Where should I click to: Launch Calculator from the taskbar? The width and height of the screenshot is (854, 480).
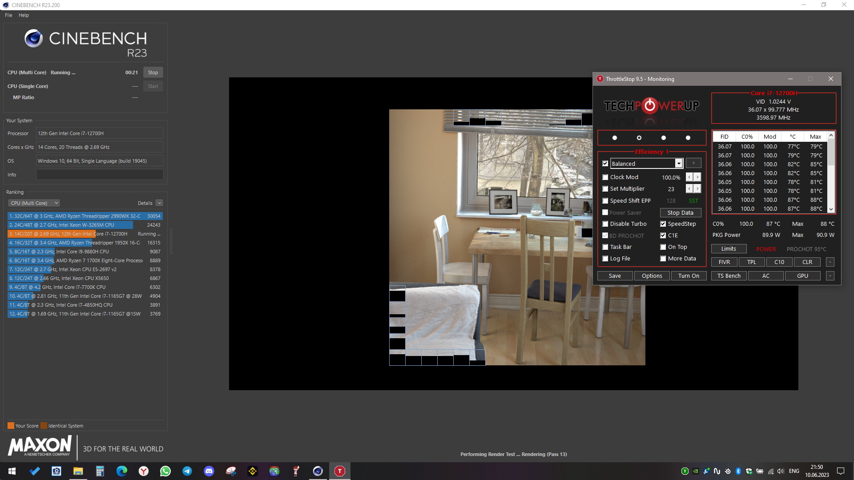tap(100, 471)
